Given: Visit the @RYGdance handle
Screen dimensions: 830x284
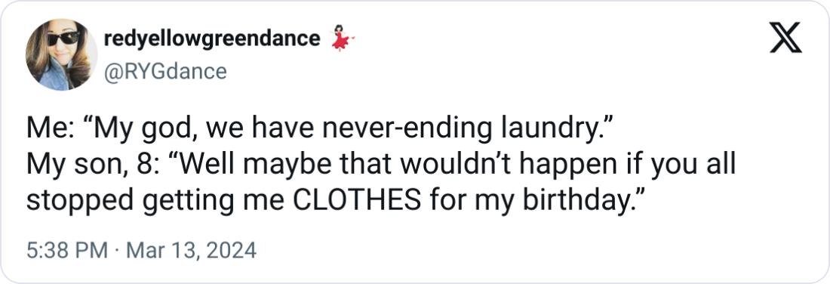Looking at the screenshot, I should [165, 71].
